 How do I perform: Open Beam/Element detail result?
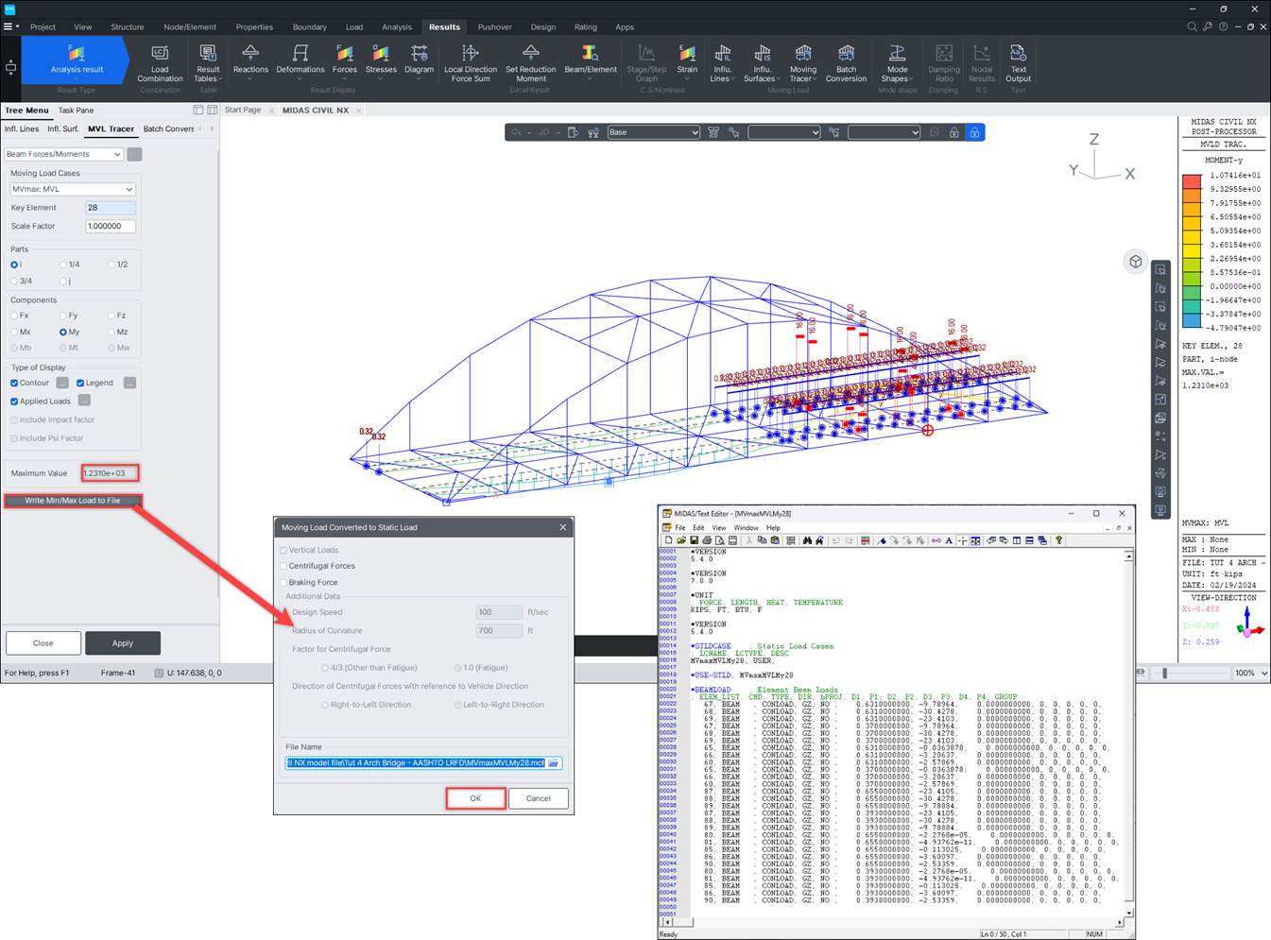[x=591, y=60]
